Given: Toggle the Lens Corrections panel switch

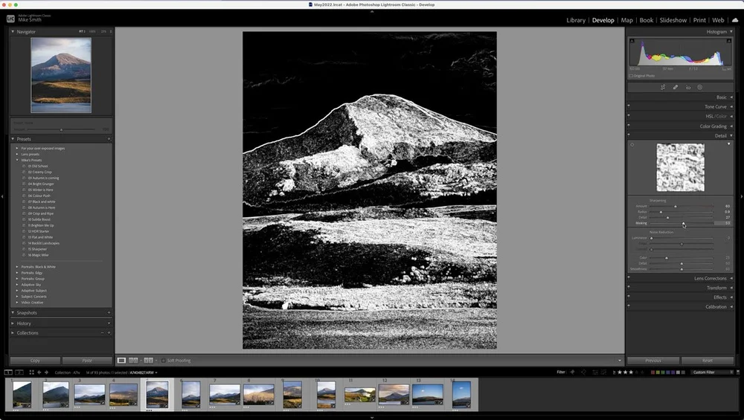Looking at the screenshot, I should point(629,278).
